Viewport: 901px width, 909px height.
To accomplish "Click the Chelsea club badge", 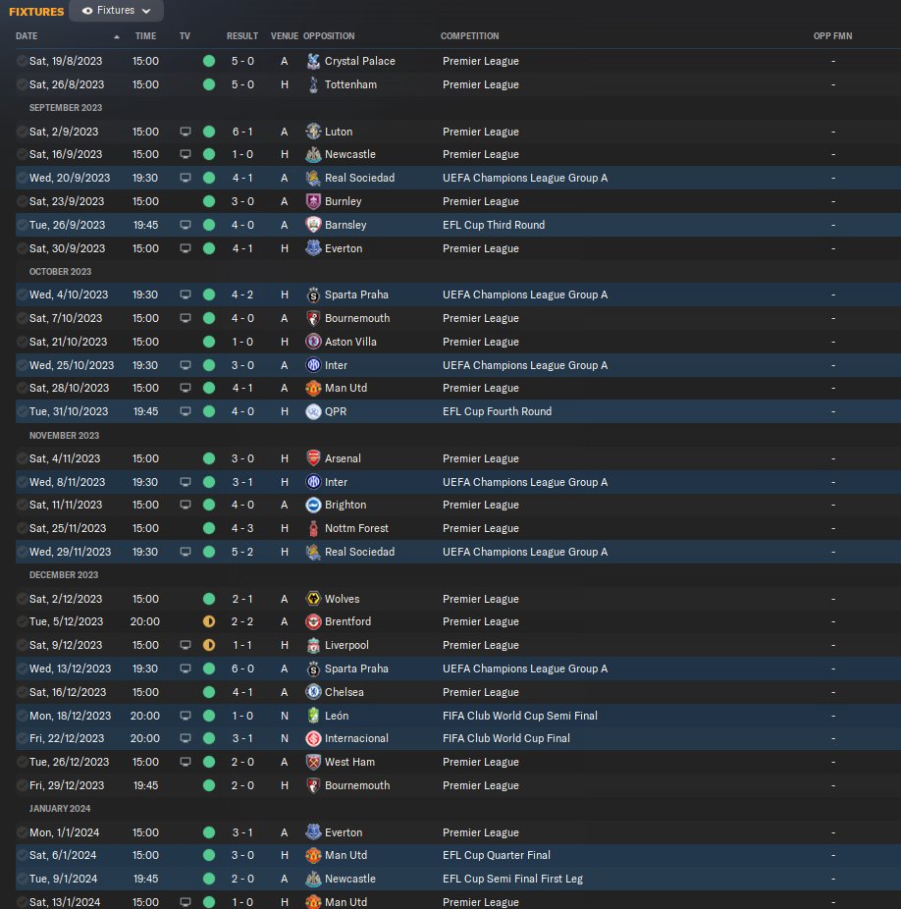I will tap(313, 692).
